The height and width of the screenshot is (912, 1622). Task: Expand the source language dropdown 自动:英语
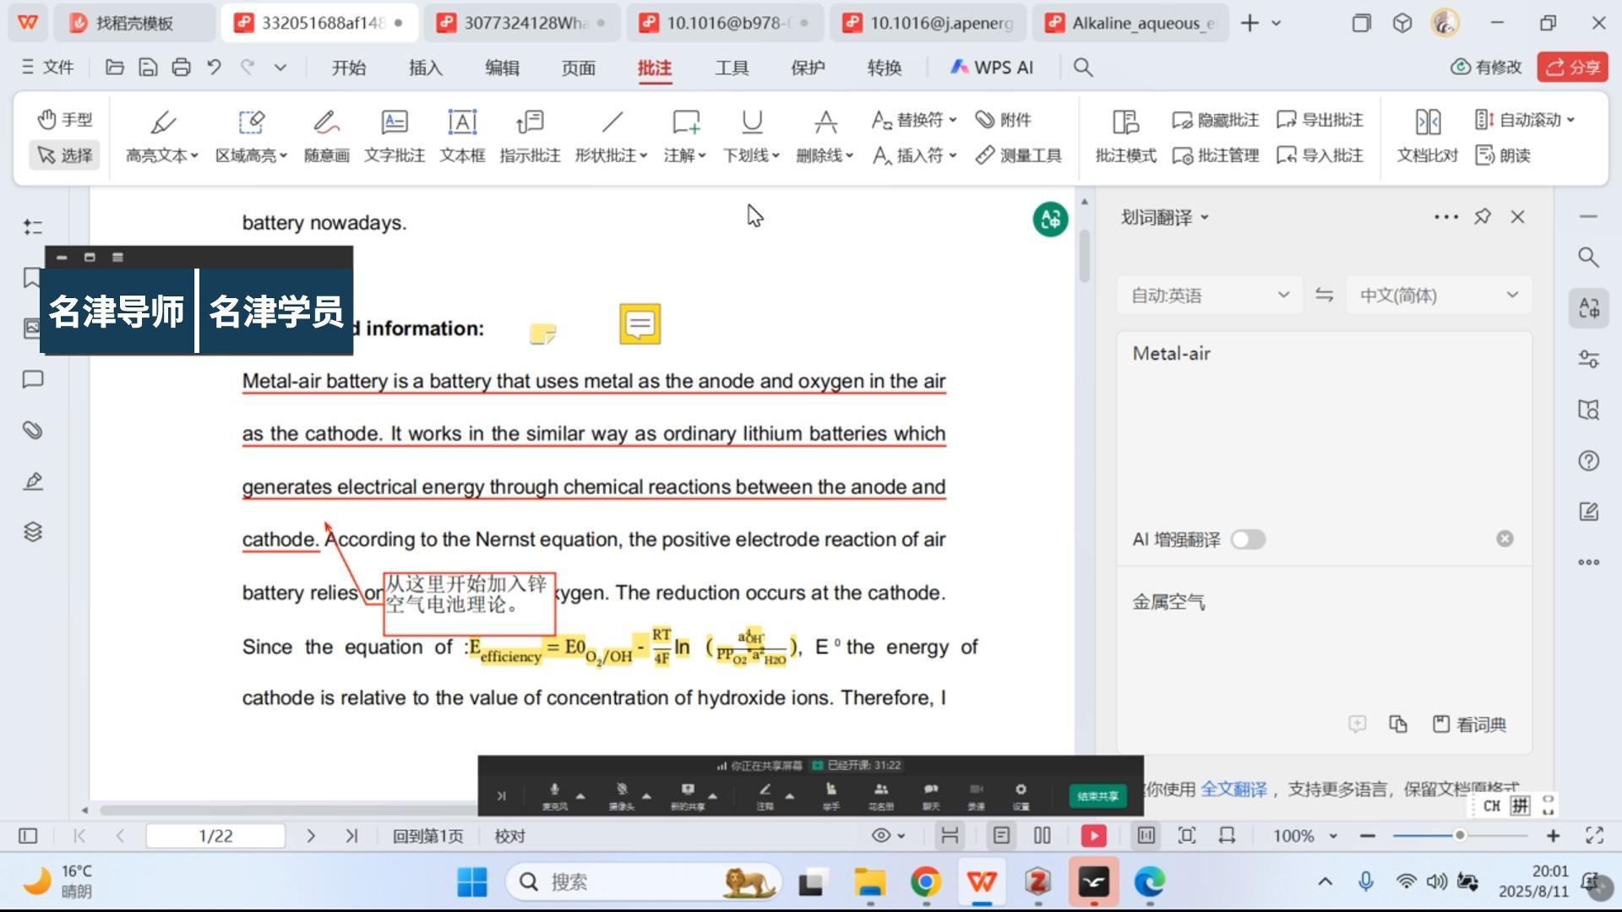click(x=1209, y=296)
